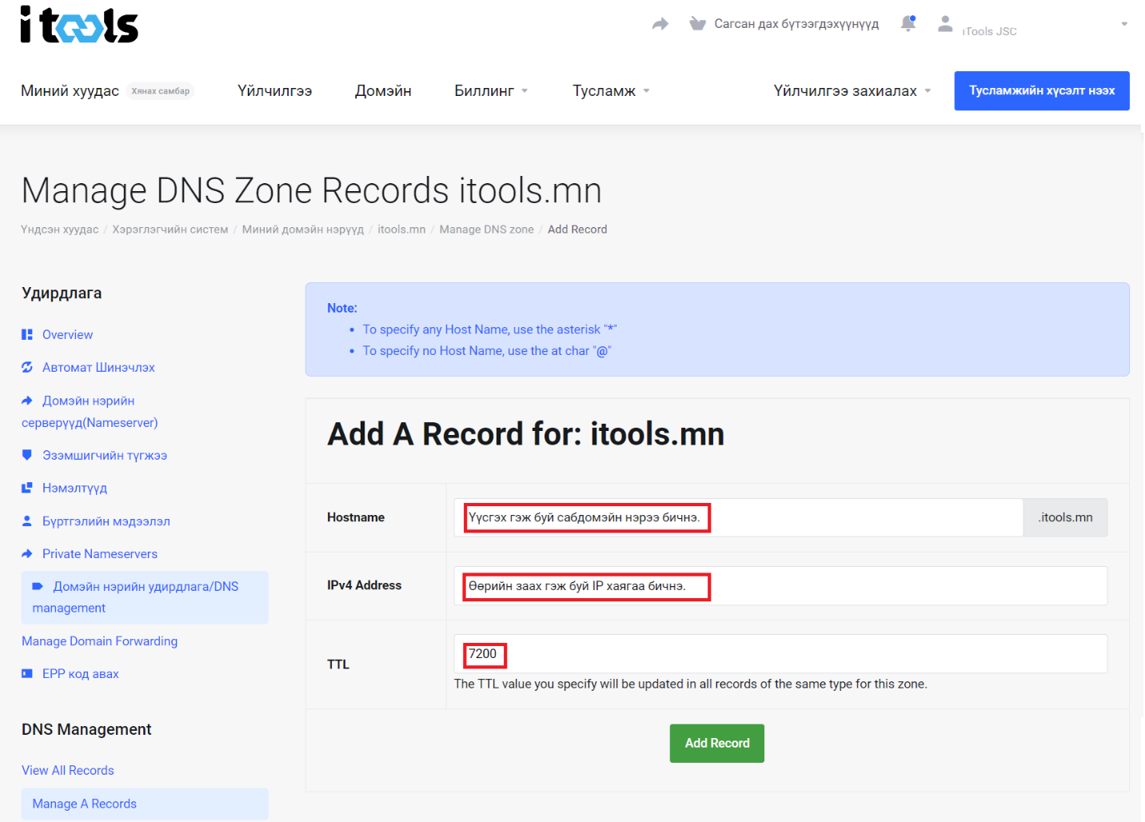
Task: Click the DNS management tag icon
Action: click(38, 586)
